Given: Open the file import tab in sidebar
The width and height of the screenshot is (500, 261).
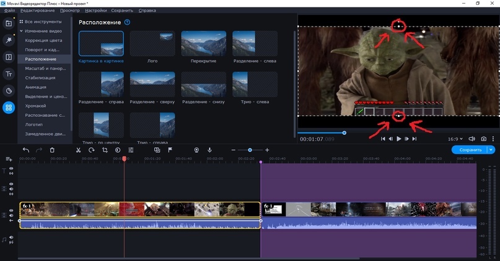Looking at the screenshot, I should pyautogui.click(x=9, y=24).
